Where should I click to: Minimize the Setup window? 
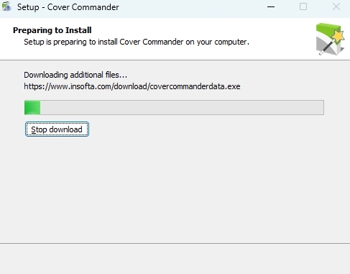pyautogui.click(x=271, y=6)
